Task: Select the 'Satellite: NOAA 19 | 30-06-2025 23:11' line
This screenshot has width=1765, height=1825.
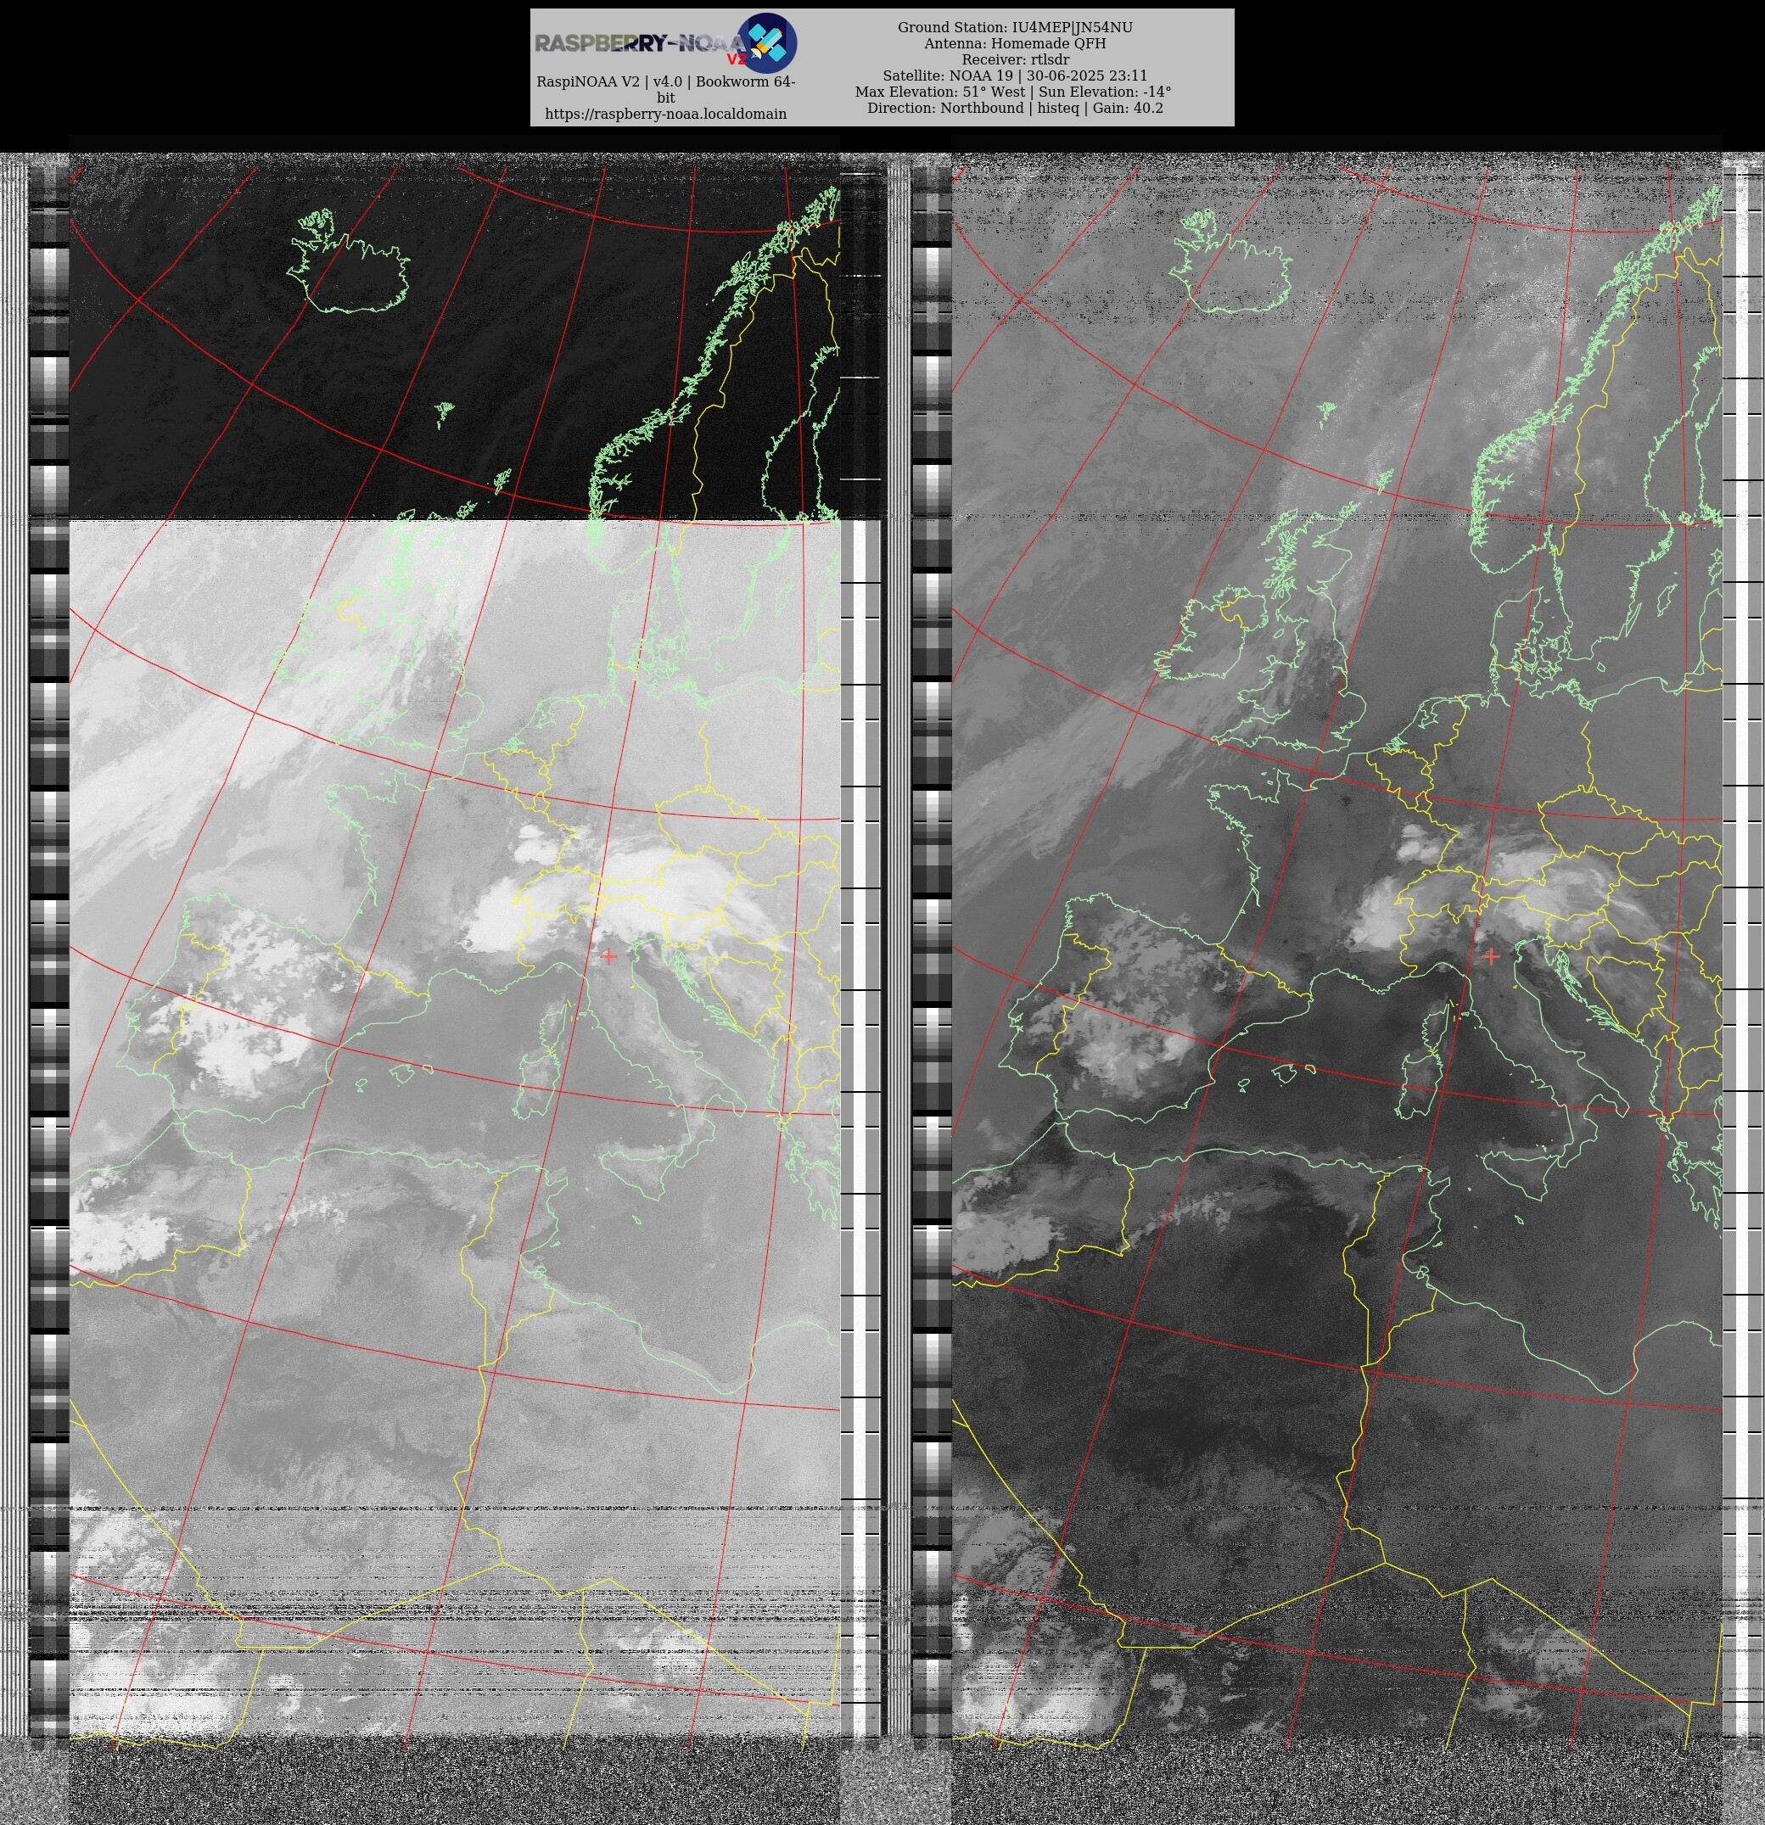Action: 1014,76
